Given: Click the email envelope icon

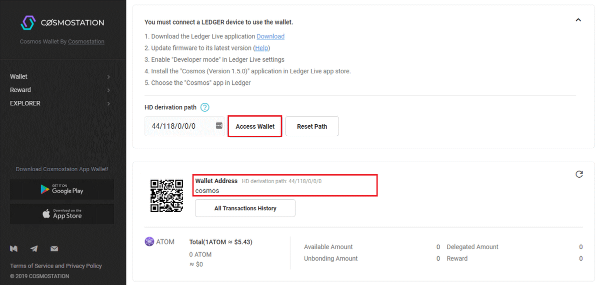Looking at the screenshot, I should coord(54,249).
